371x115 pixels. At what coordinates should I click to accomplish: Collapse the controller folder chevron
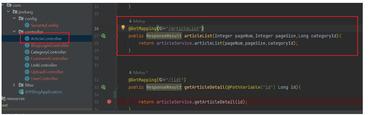point(15,32)
